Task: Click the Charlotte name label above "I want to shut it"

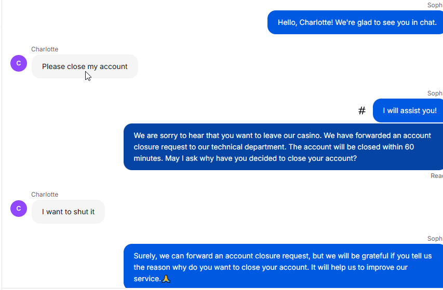Action: 45,195
